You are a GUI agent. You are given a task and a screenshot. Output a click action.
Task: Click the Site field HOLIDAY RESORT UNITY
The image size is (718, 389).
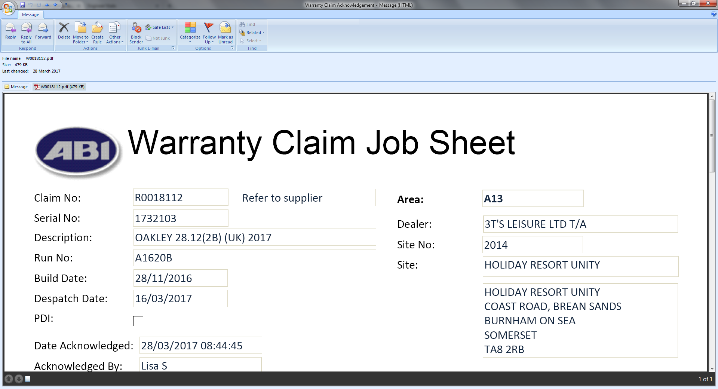pos(580,266)
